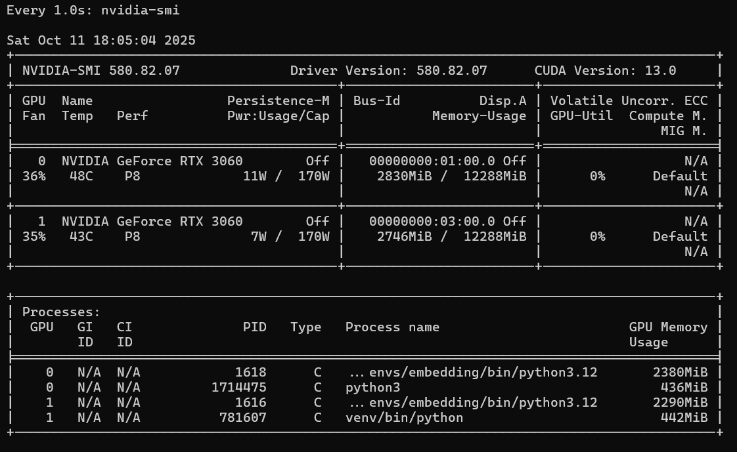This screenshot has width=737, height=452.
Task: Click GPU 0 memory usage 2830MiB
Action: pos(404,176)
